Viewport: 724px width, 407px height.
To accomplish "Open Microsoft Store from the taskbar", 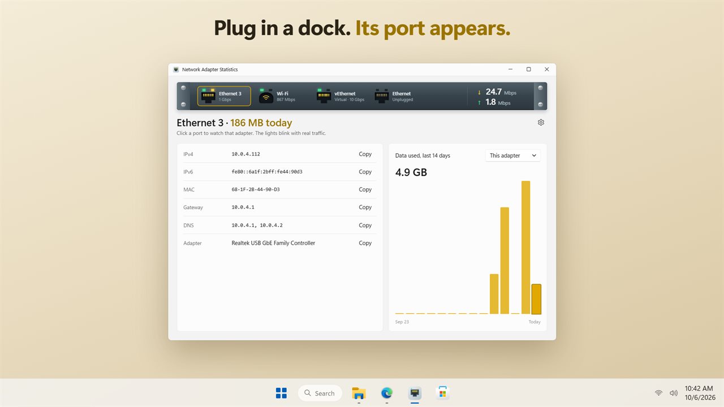I will [443, 393].
